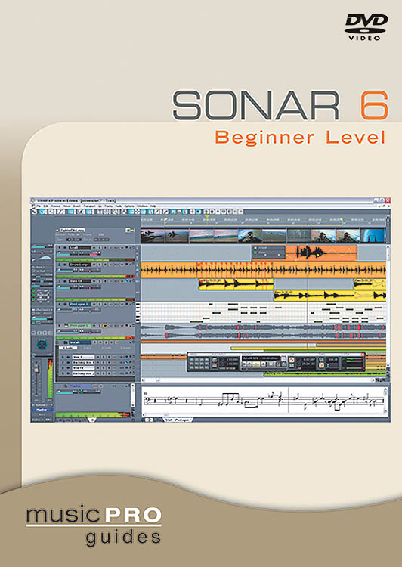The width and height of the screenshot is (402, 567).
Task: Click the bus pane vertical scrollbar
Action: [x=133, y=395]
